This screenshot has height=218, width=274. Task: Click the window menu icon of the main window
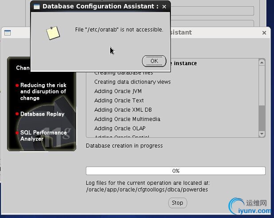[8, 33]
